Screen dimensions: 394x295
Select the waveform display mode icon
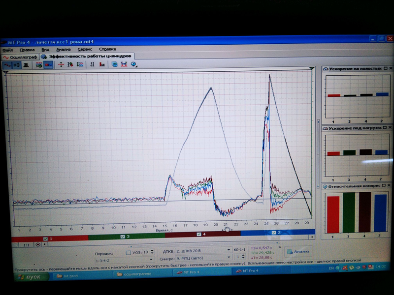[7, 65]
